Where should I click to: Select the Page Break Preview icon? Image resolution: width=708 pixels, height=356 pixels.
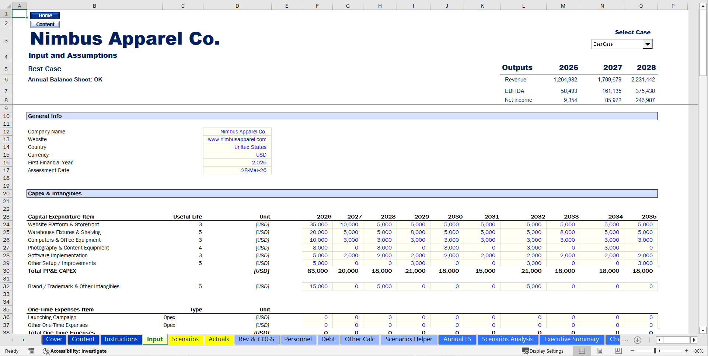point(618,350)
